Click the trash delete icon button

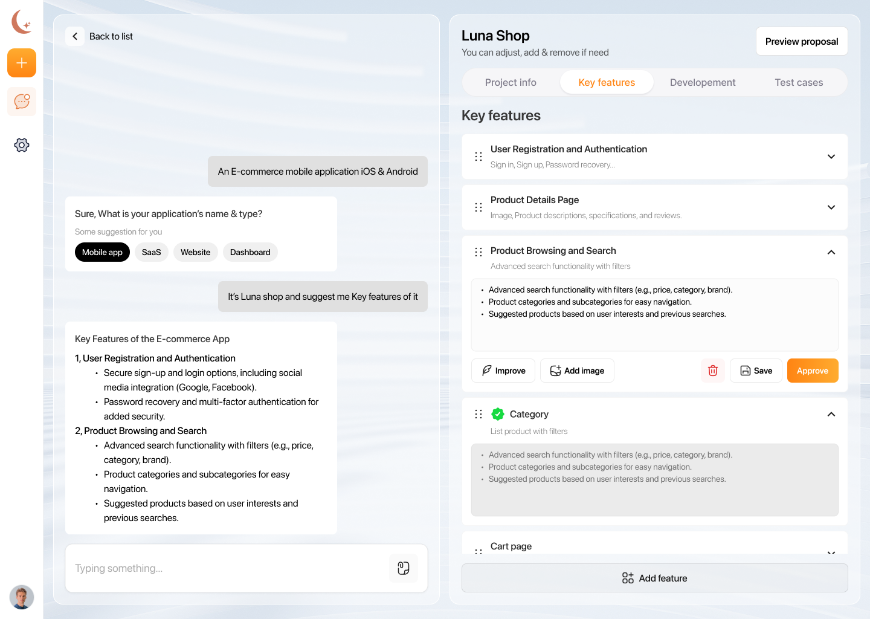(713, 371)
